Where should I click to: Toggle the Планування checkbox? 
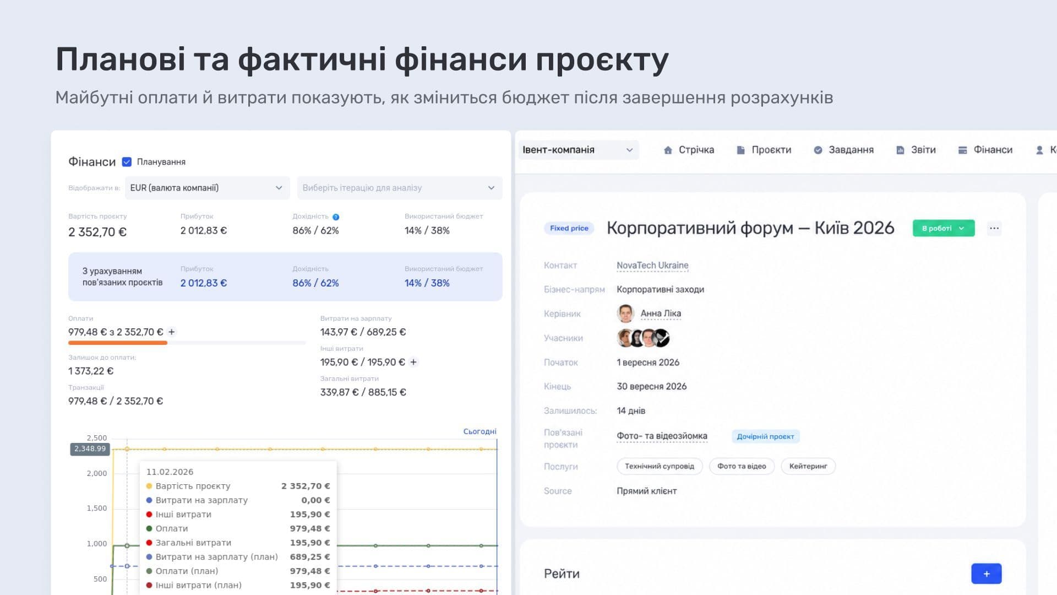pos(127,162)
